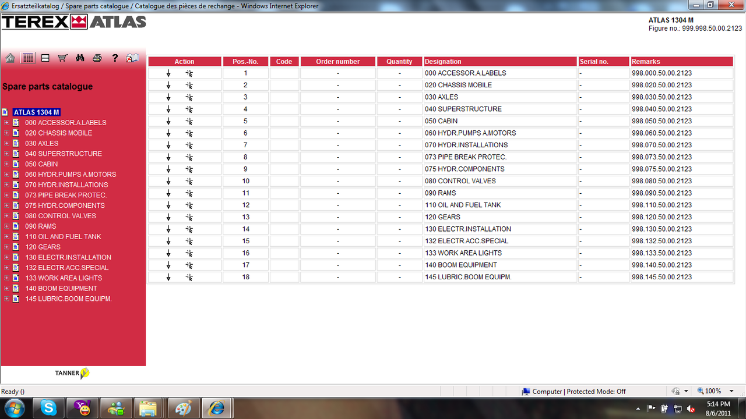
Task: Click the muted volume tray icon
Action: [691, 409]
